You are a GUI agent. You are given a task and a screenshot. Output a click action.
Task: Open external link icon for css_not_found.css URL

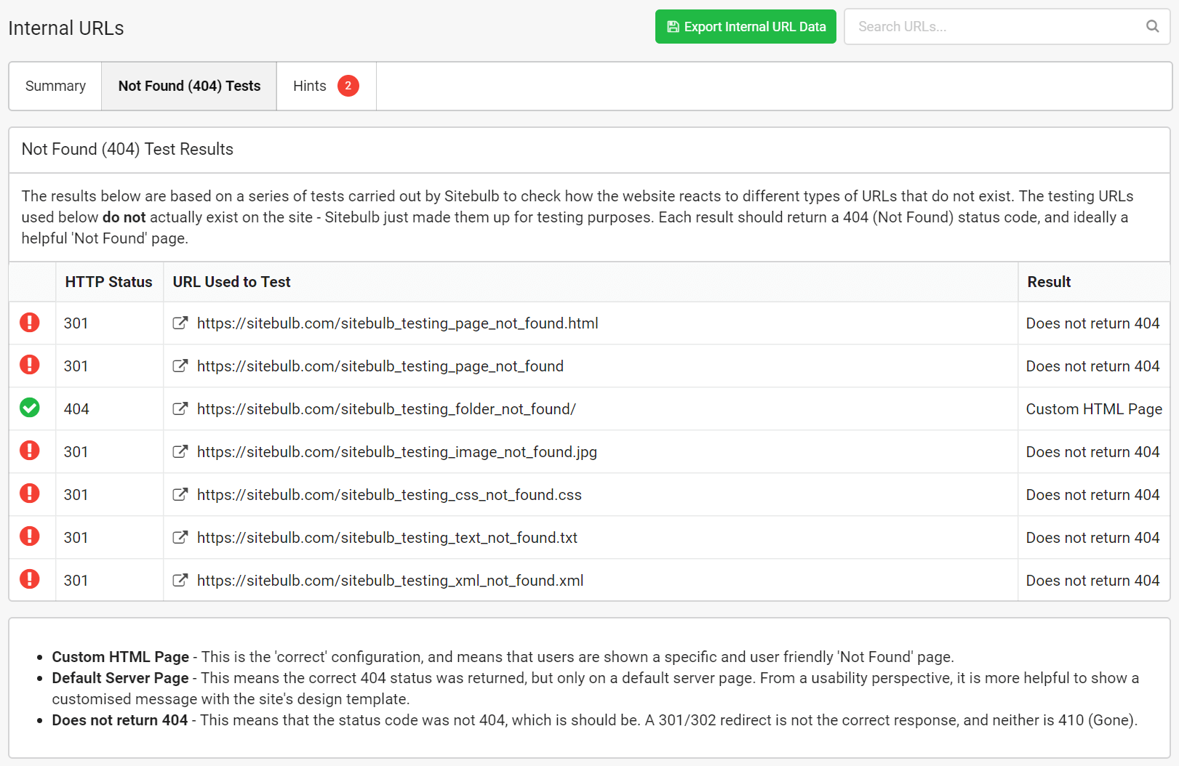pyautogui.click(x=180, y=495)
